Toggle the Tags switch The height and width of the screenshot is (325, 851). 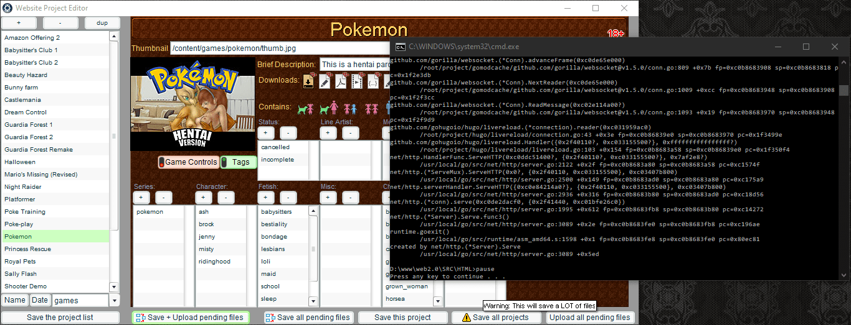(x=239, y=162)
